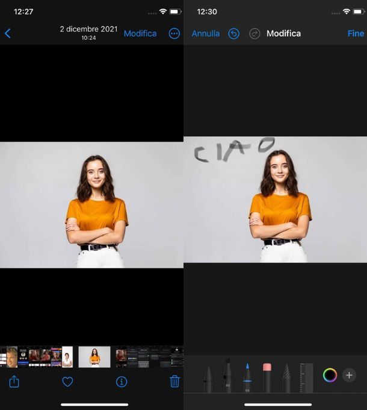
Task: Select the pink eraser tool
Action: (267, 377)
